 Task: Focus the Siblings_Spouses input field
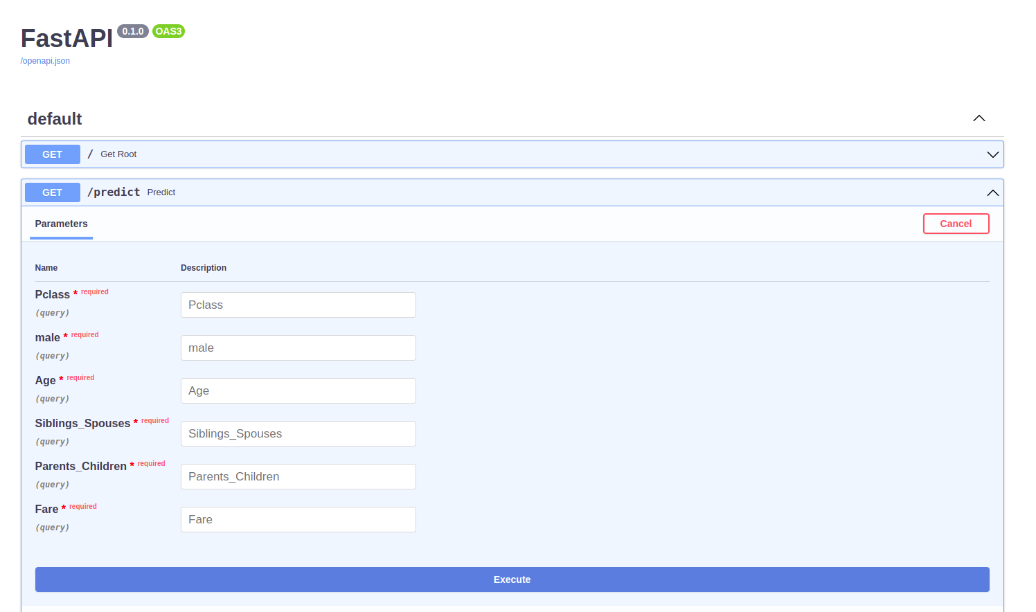[x=298, y=433]
